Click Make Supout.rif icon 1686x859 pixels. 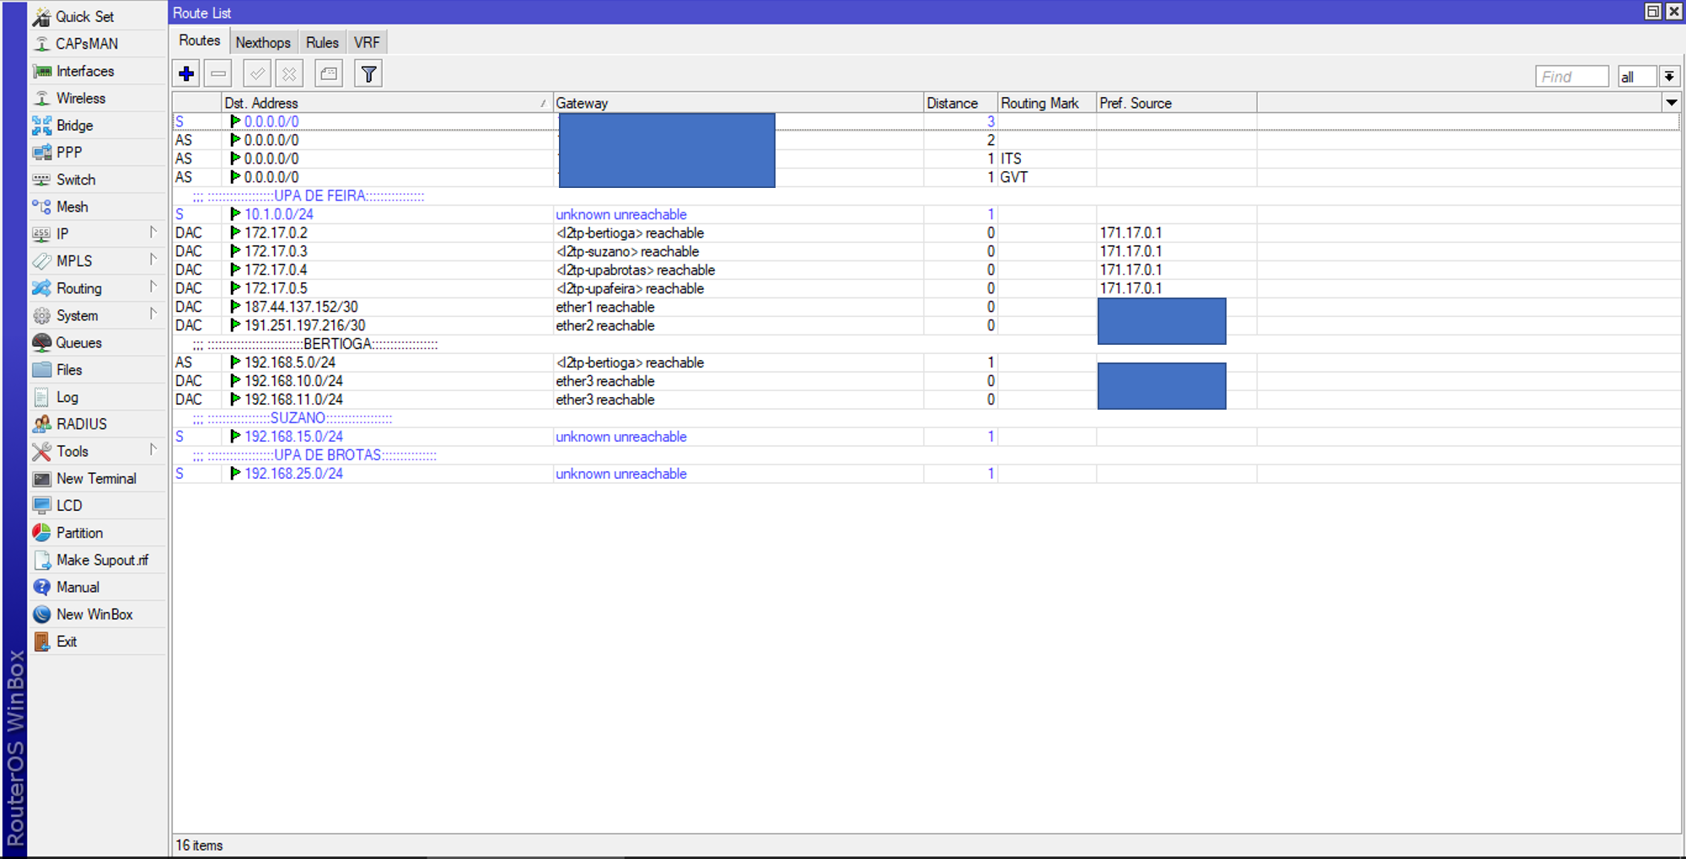click(41, 561)
